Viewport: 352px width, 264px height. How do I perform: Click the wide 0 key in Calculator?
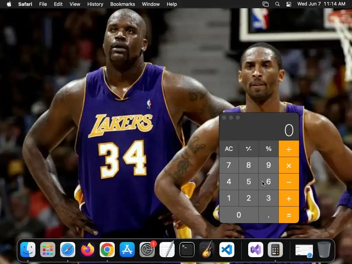coord(239,215)
